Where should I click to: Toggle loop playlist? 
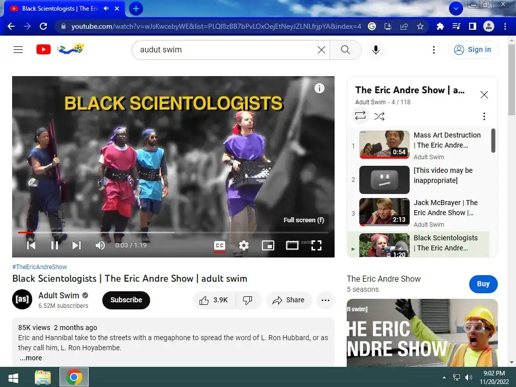click(x=360, y=116)
